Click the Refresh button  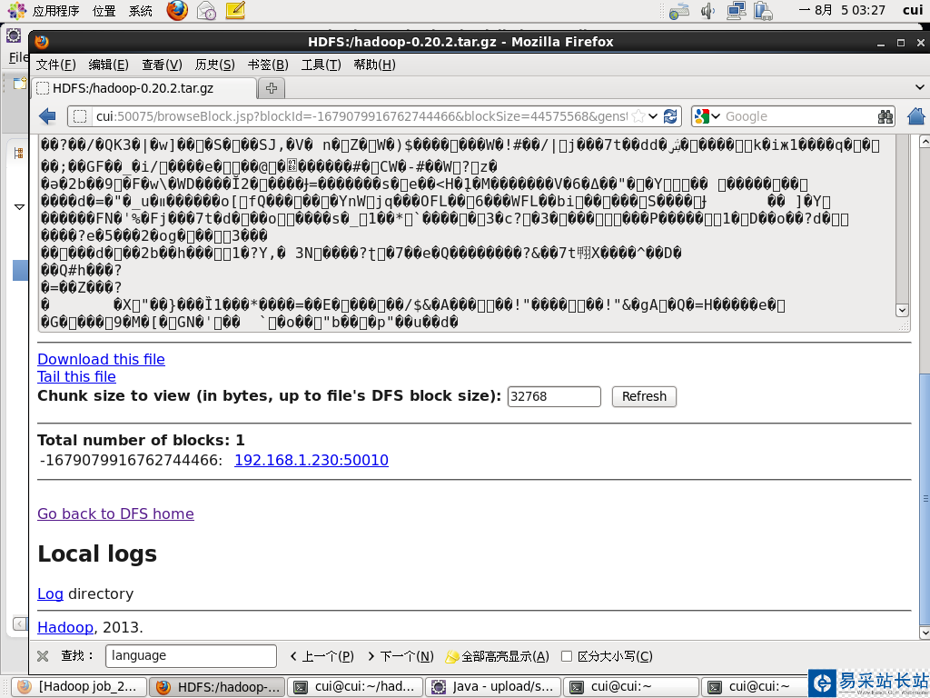pos(644,396)
